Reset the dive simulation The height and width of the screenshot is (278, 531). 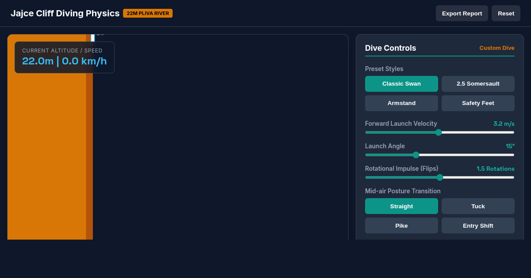tap(506, 13)
